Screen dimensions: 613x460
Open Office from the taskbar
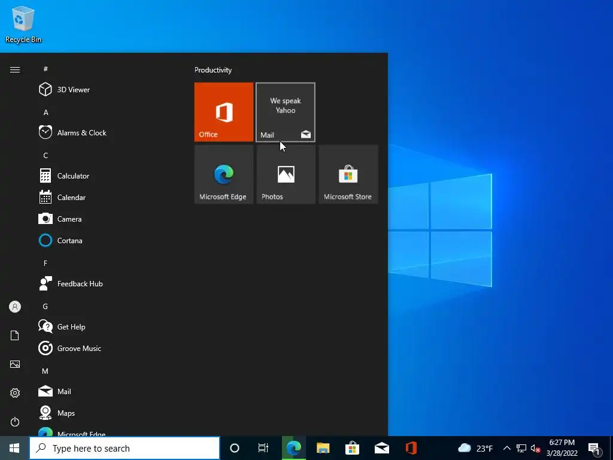(x=411, y=448)
